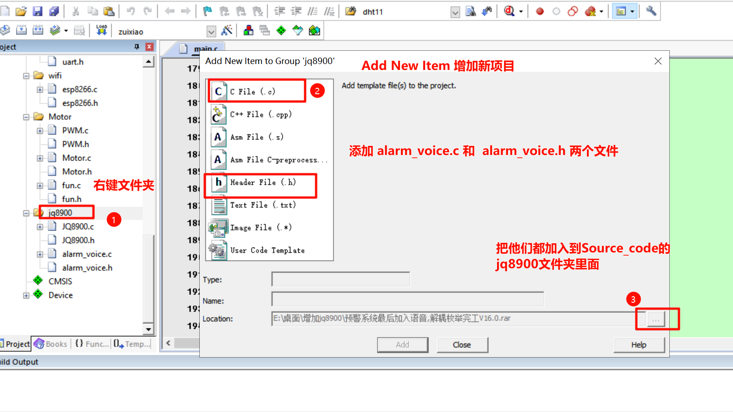Comment selection using the // icon
This screenshot has height=412, width=733.
(313, 11)
